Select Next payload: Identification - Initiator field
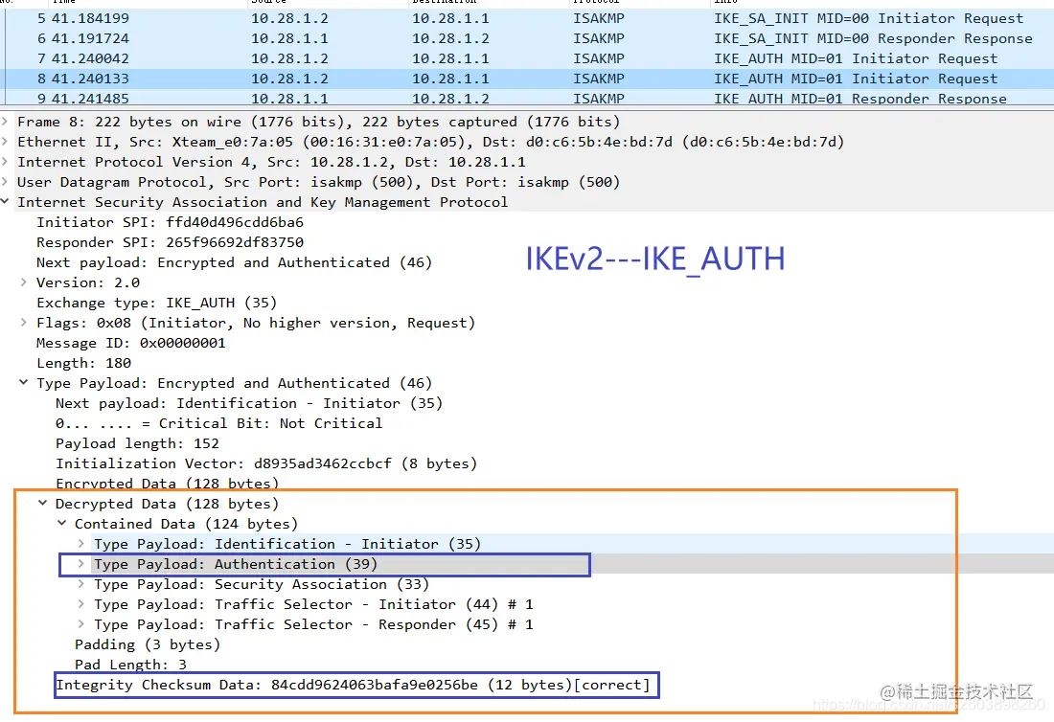1054x722 pixels. (249, 404)
